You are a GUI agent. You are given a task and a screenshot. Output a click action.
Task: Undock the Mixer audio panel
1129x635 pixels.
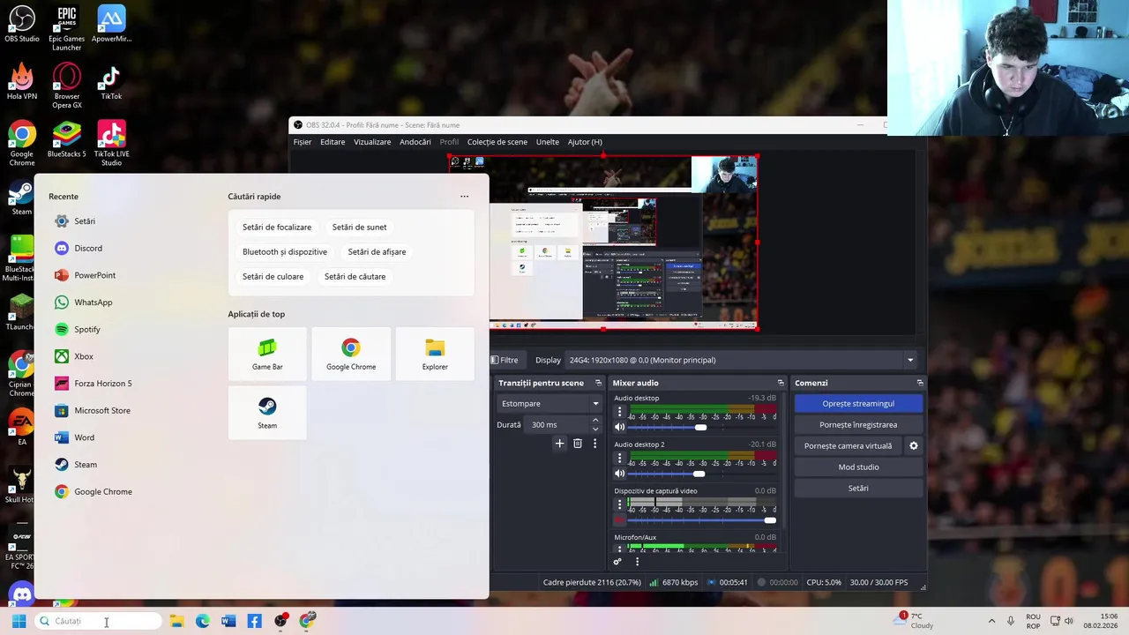pos(781,383)
